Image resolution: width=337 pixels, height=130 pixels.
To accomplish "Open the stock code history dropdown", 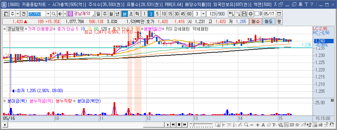I will pos(48,14).
